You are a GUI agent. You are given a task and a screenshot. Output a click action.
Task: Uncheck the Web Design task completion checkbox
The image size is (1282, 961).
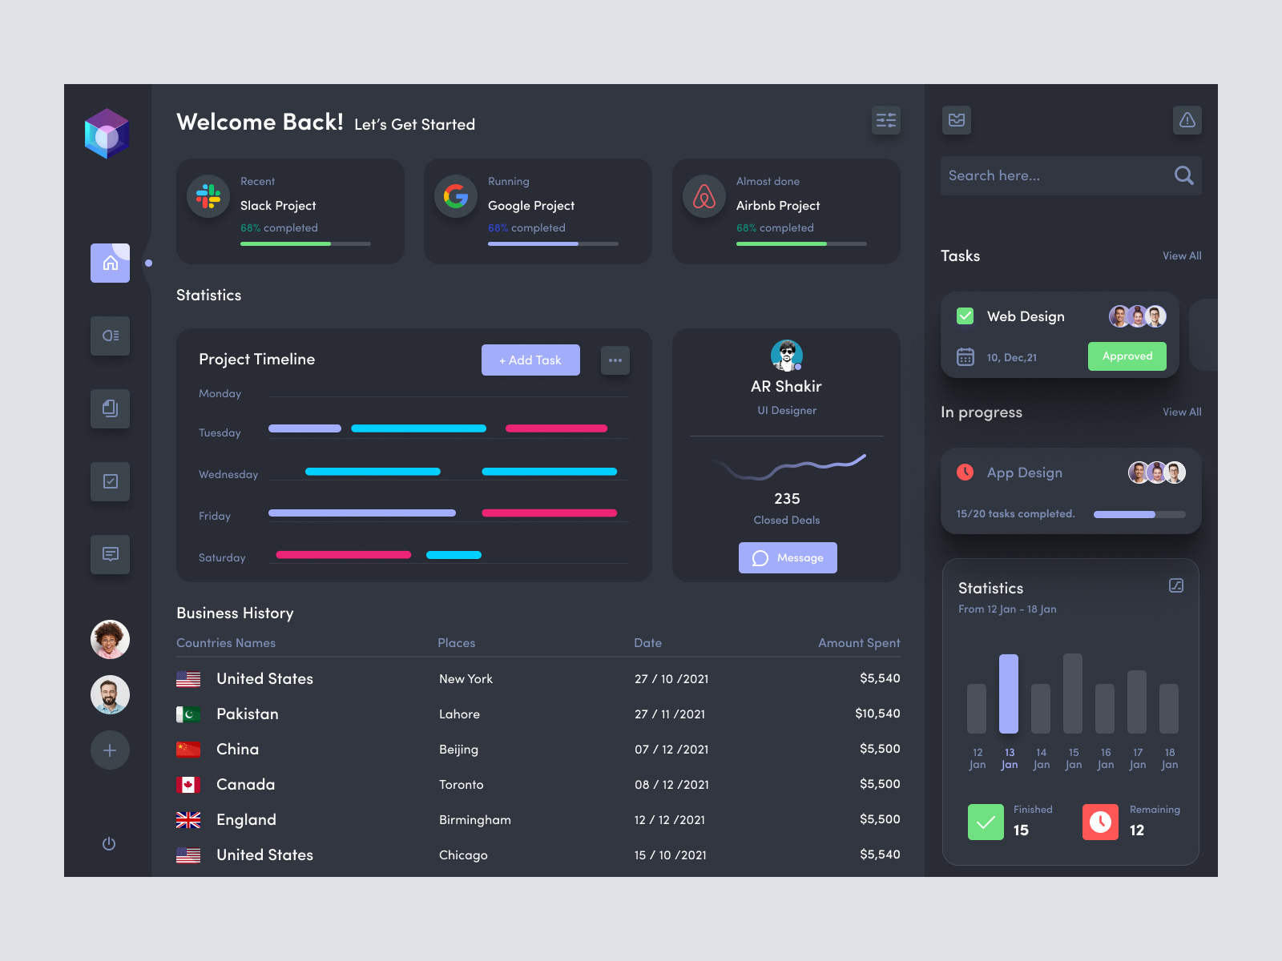click(x=966, y=316)
